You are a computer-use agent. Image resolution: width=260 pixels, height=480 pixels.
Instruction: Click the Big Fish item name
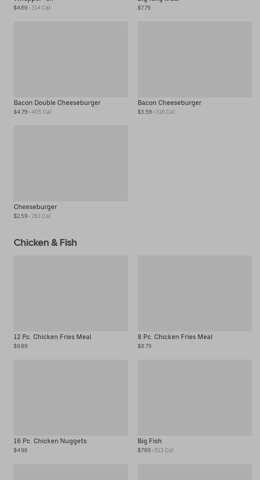[x=149, y=441]
